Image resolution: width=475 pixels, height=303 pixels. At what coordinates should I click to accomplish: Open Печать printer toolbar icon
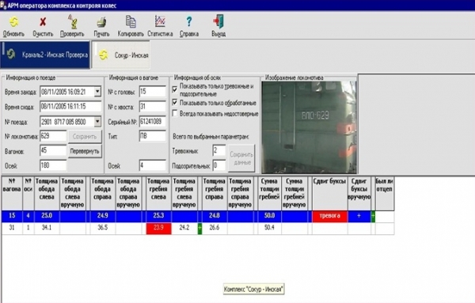pos(101,22)
